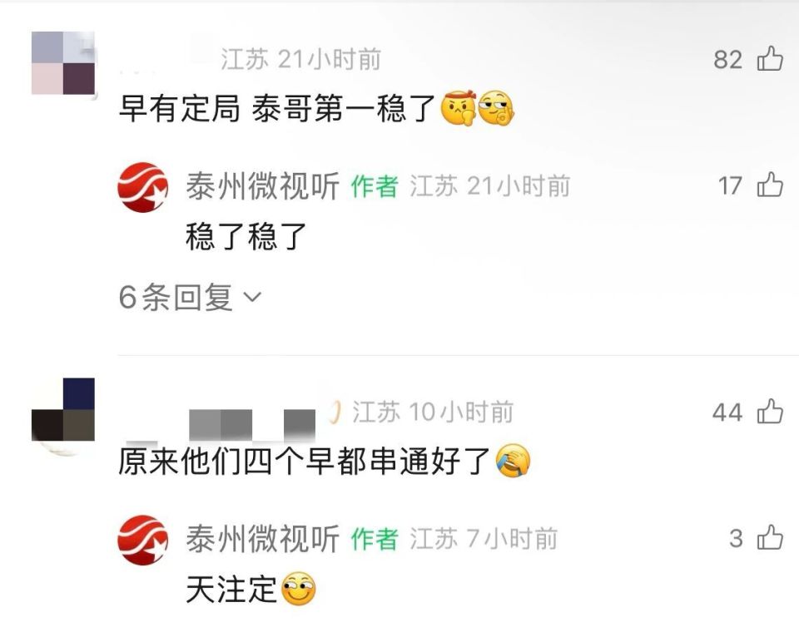
Task: Expand the 6条回复 replies
Action: click(x=190, y=298)
